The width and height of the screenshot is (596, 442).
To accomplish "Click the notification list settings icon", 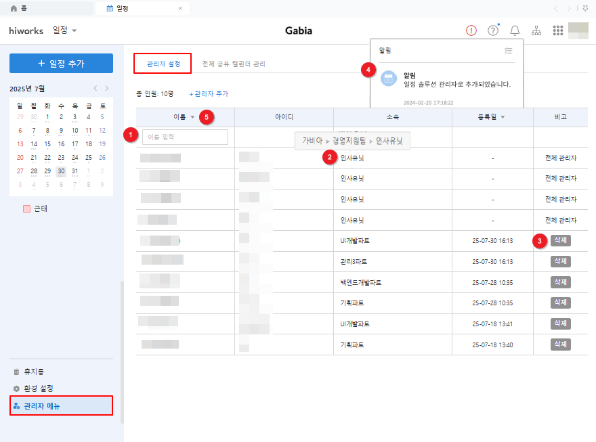I will pos(509,50).
